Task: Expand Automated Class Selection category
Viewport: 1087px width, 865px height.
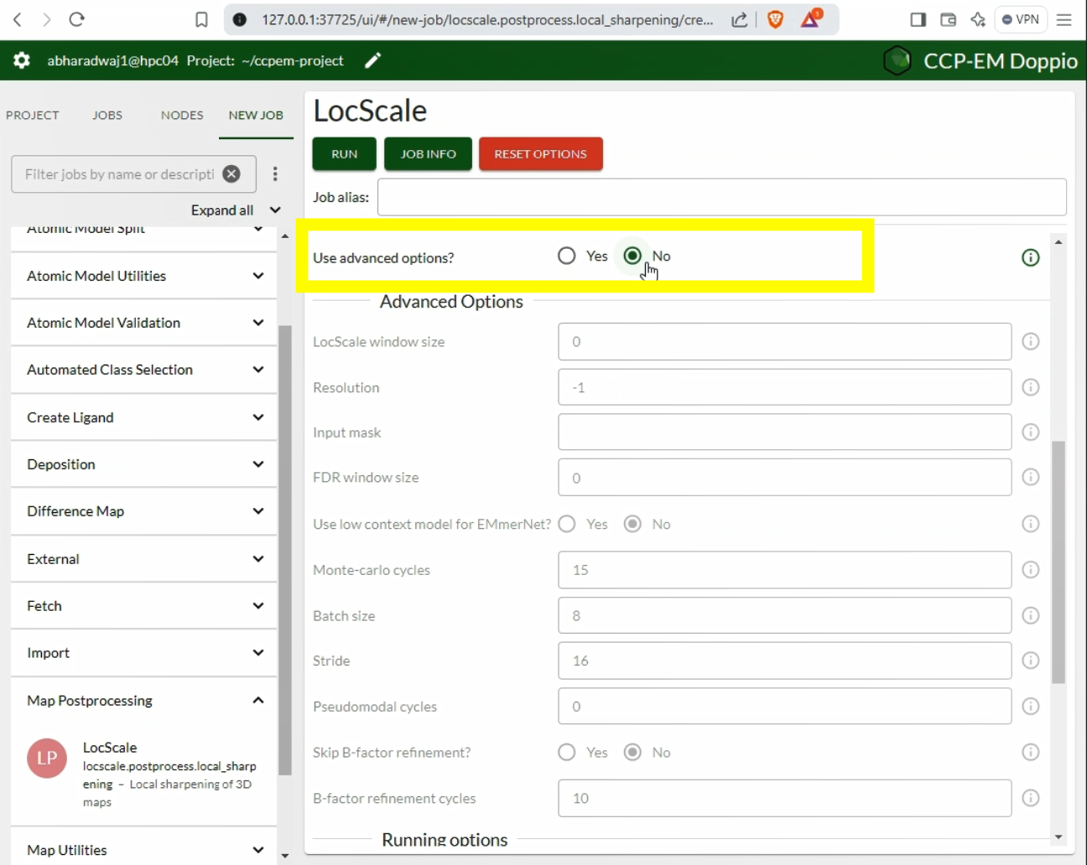Action: pyautogui.click(x=143, y=370)
